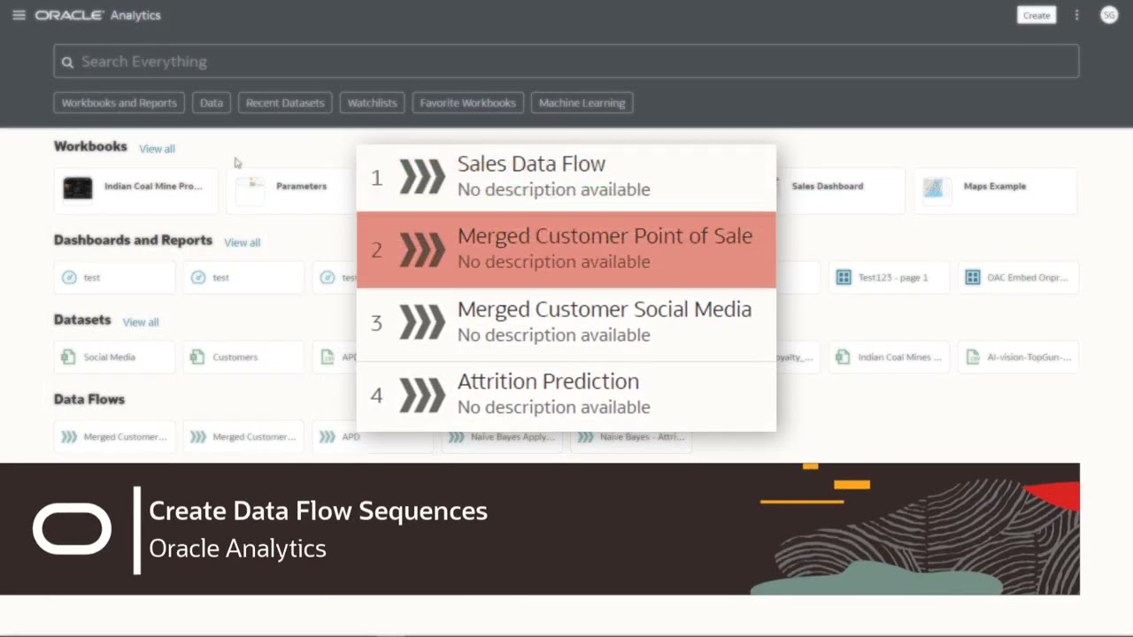Open the Naive Bayes - Attri... data flow
1133x637 pixels.
click(631, 437)
